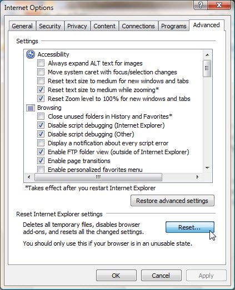Click the Browsing category icon
The image size is (235, 290).
click(31, 108)
